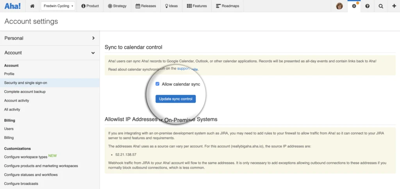Expand the Personal settings section

point(50,38)
